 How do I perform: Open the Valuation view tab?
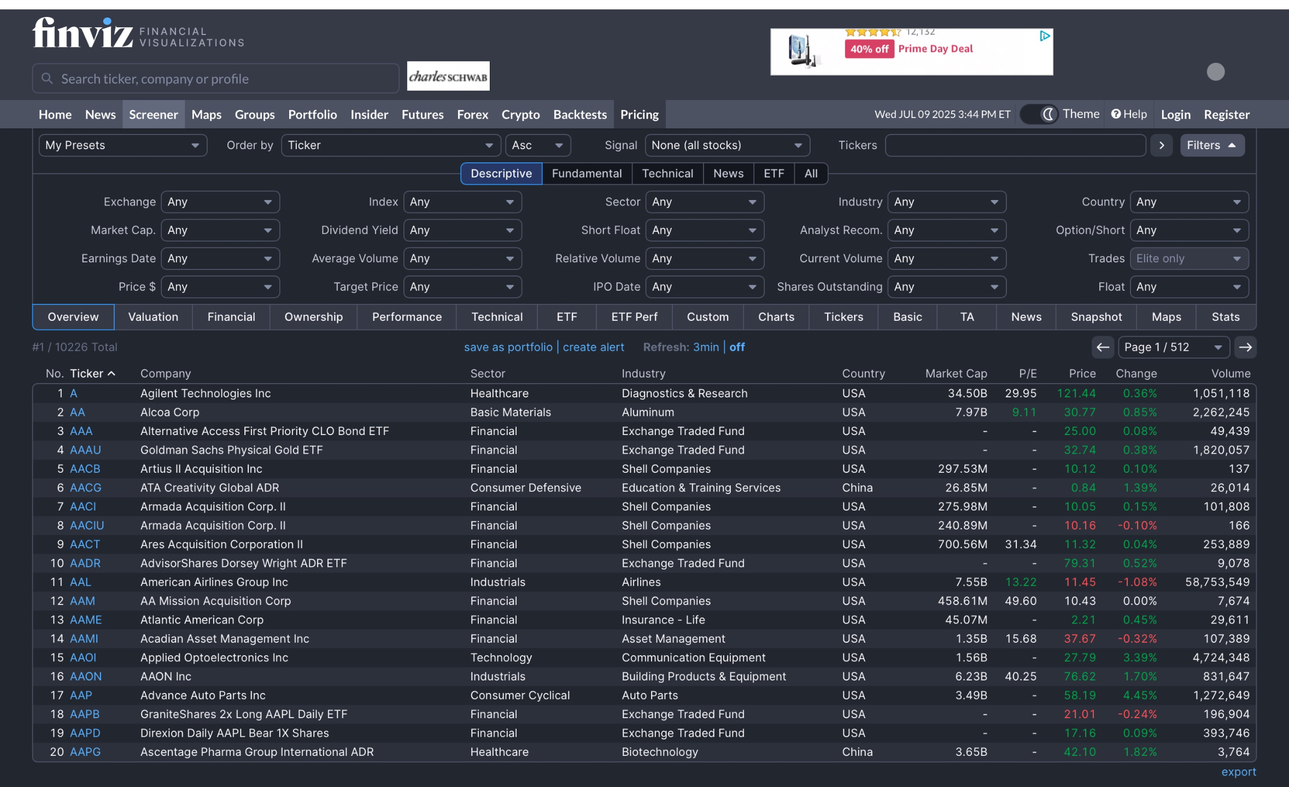pyautogui.click(x=153, y=317)
